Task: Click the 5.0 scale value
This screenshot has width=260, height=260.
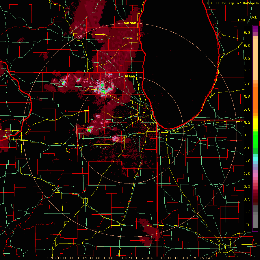Action: (x=247, y=109)
